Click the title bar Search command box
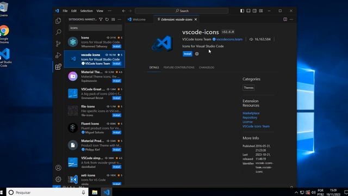The image size is (348, 196). pyautogui.click(x=182, y=11)
